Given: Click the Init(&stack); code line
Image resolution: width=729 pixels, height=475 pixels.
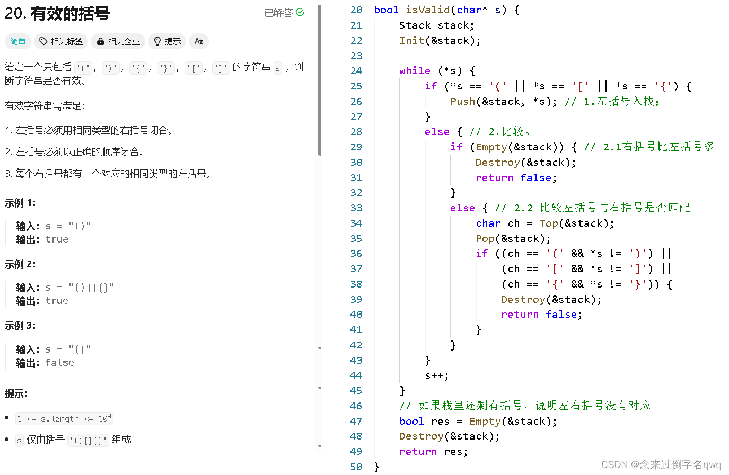Looking at the screenshot, I should click(440, 41).
